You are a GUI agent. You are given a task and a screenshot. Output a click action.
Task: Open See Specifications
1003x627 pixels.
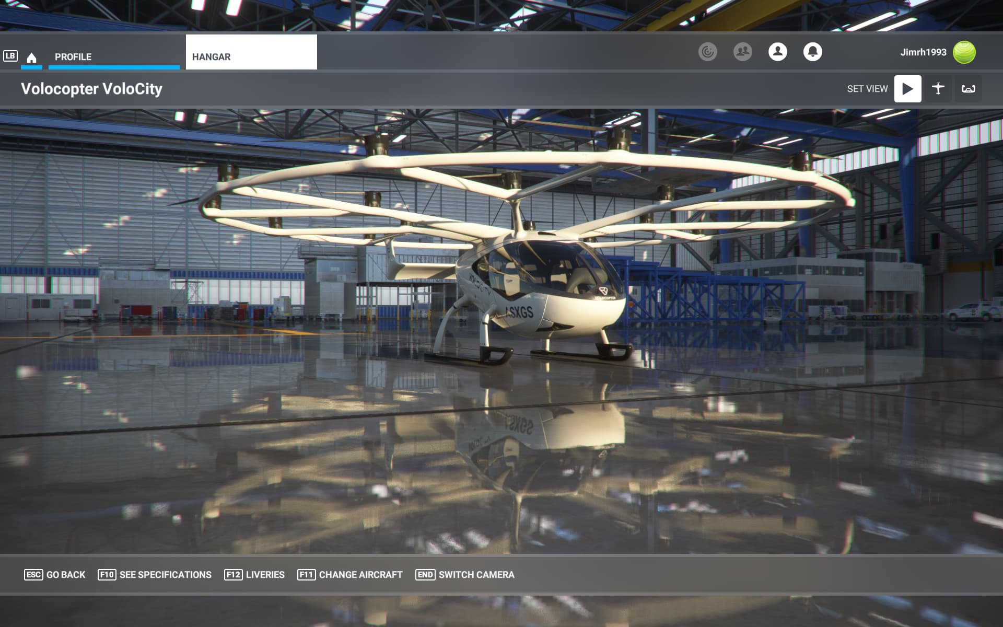click(155, 575)
